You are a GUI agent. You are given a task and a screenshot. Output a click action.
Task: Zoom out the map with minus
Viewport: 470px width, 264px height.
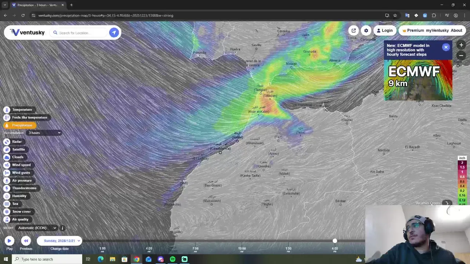(461, 55)
